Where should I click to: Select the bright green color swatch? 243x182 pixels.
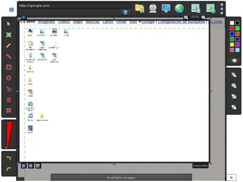237,28
